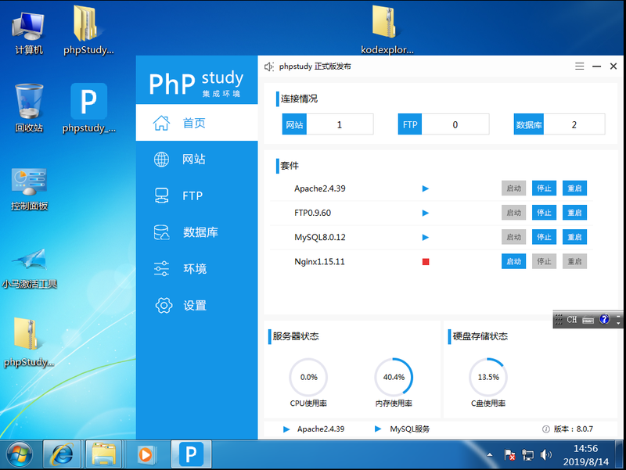Restart FTP0.9.60 with its 重启 button
The width and height of the screenshot is (626, 470).
point(574,213)
